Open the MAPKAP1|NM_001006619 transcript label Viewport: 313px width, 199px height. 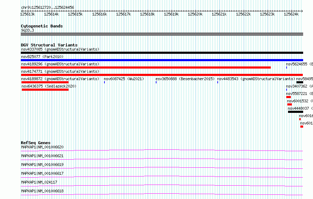42,165
